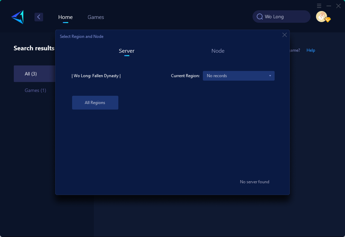Image resolution: width=345 pixels, height=237 pixels.
Task: Open the hamburger menu in title bar
Action: click(319, 6)
